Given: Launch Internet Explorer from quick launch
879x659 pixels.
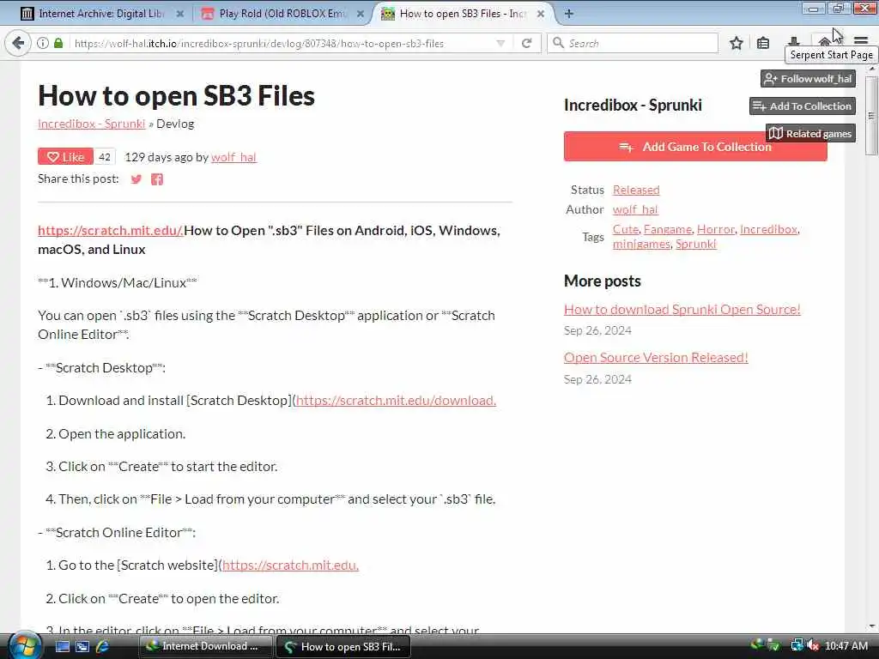Looking at the screenshot, I should click(x=102, y=647).
